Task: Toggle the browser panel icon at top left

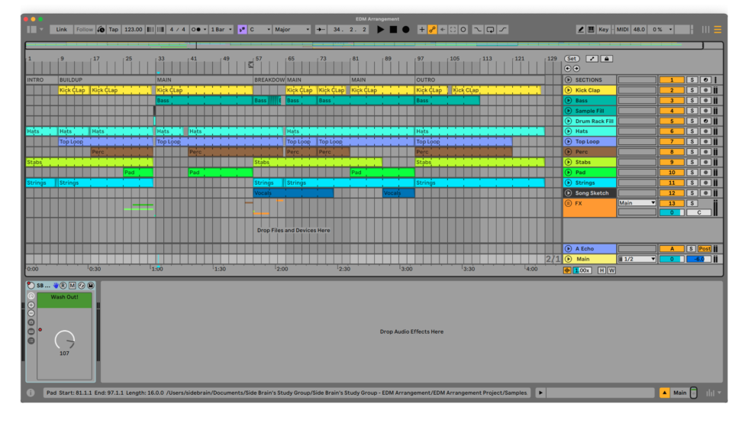Action: point(31,30)
